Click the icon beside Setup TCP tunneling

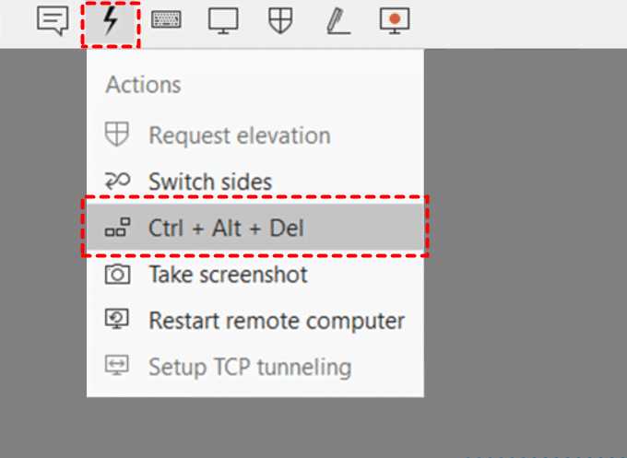[117, 367]
